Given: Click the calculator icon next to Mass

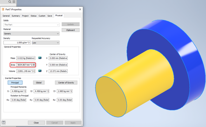Looking at the screenshot, I should point(40,58).
